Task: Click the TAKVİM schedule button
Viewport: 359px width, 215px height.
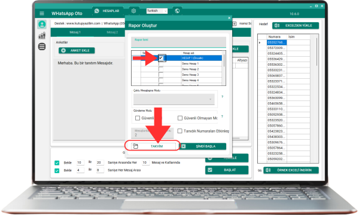Action: (153, 146)
